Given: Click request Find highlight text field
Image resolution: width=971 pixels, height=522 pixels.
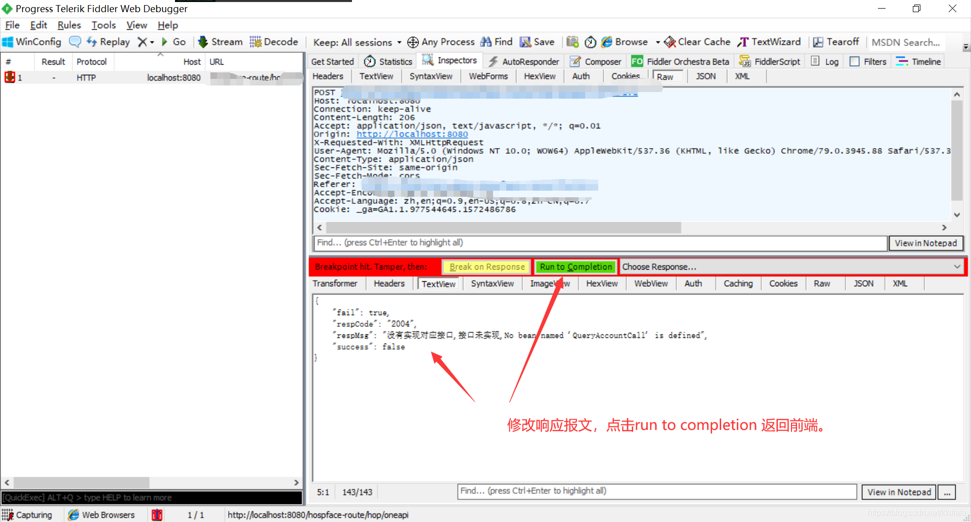Looking at the screenshot, I should pyautogui.click(x=600, y=243).
